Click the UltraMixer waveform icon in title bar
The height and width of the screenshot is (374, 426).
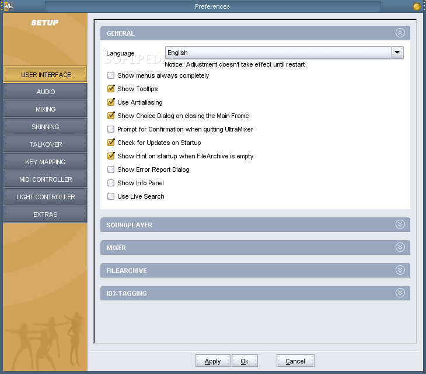[8, 6]
